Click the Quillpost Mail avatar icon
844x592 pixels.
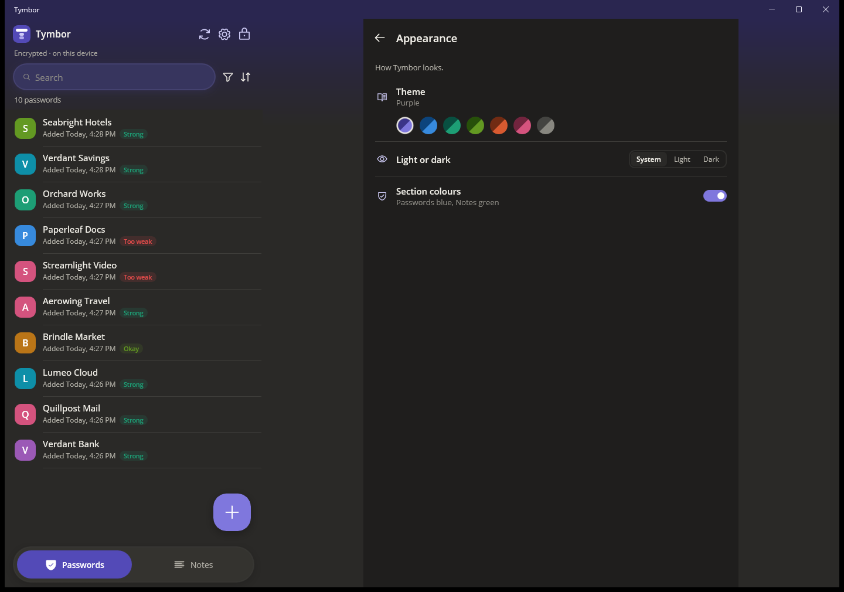(25, 414)
